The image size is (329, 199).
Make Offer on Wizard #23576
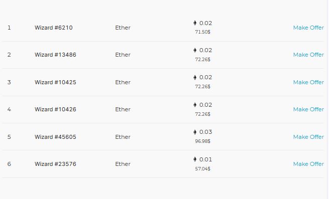click(x=308, y=164)
